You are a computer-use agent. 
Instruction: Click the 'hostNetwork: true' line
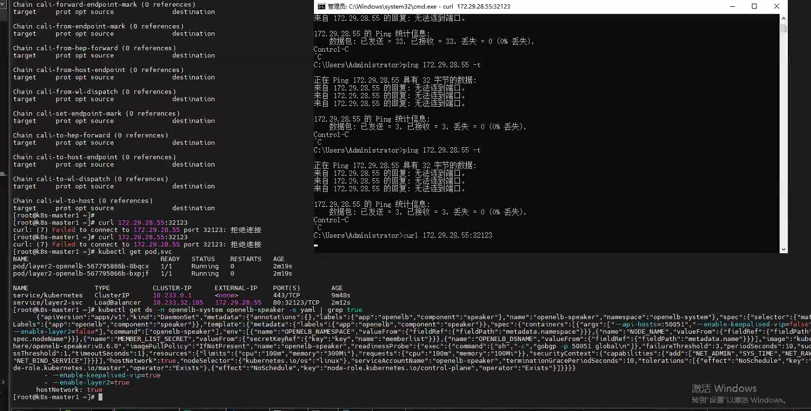69,390
